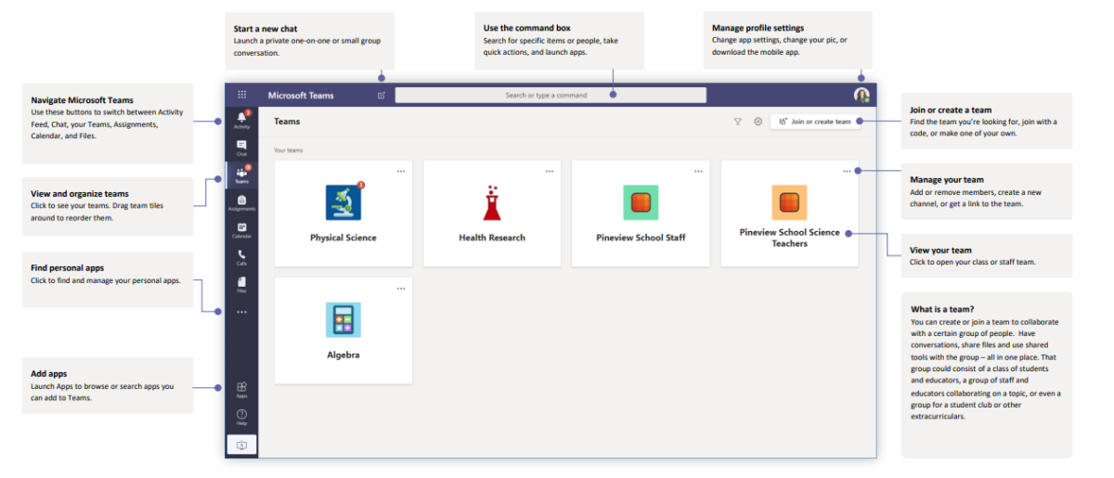Image resolution: width=1114 pixels, height=478 pixels.
Task: Click the Teams page heading
Action: (x=287, y=122)
